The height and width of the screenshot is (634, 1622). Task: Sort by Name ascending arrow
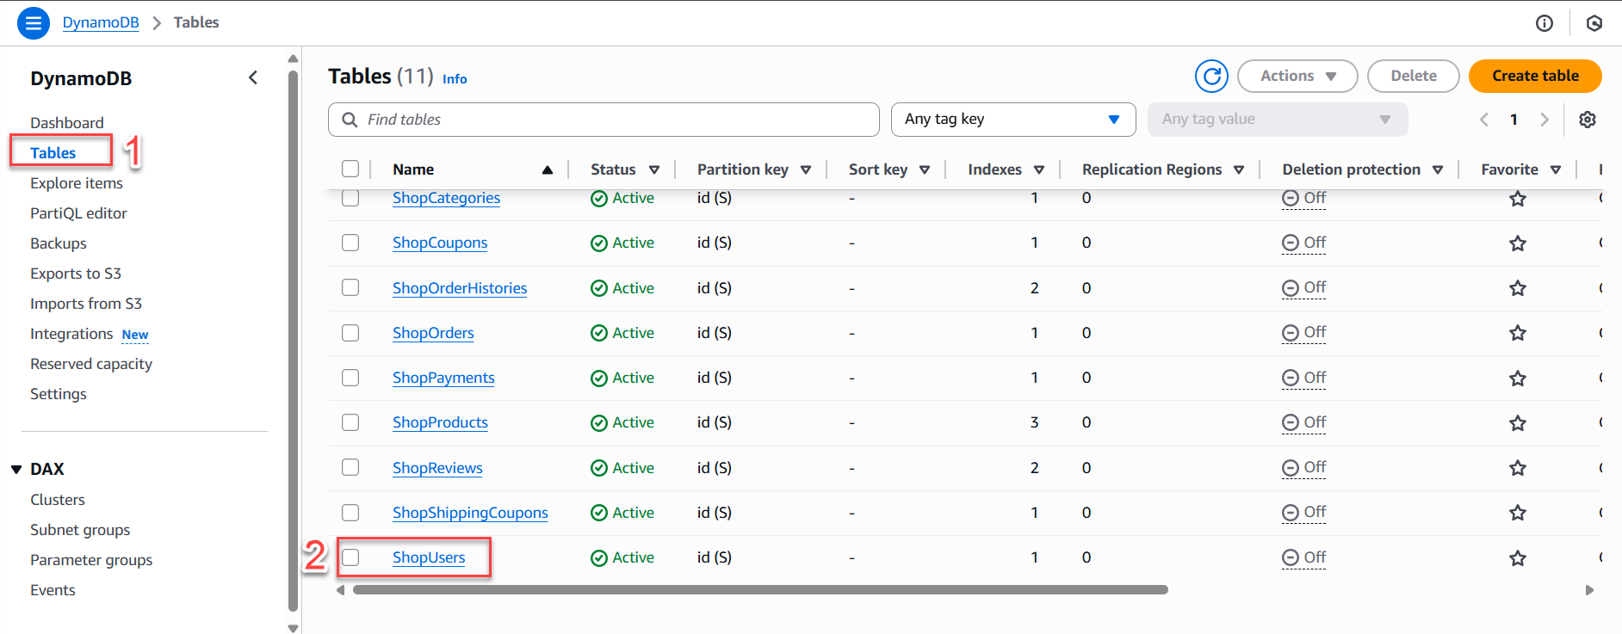[548, 169]
